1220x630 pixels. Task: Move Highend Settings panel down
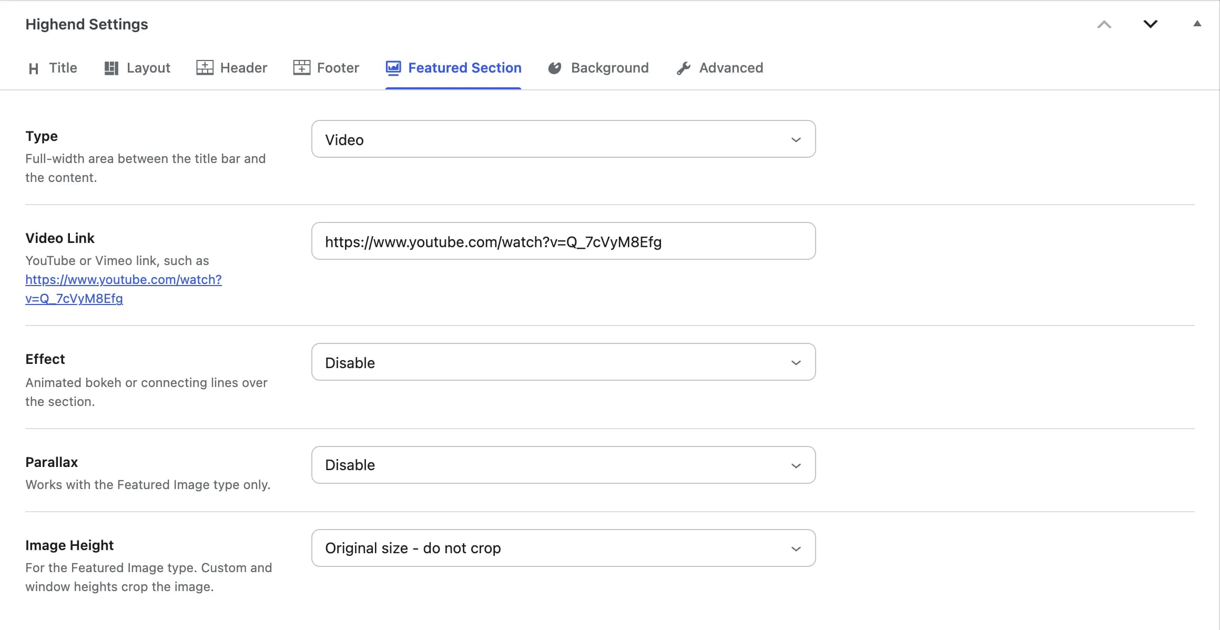tap(1151, 24)
